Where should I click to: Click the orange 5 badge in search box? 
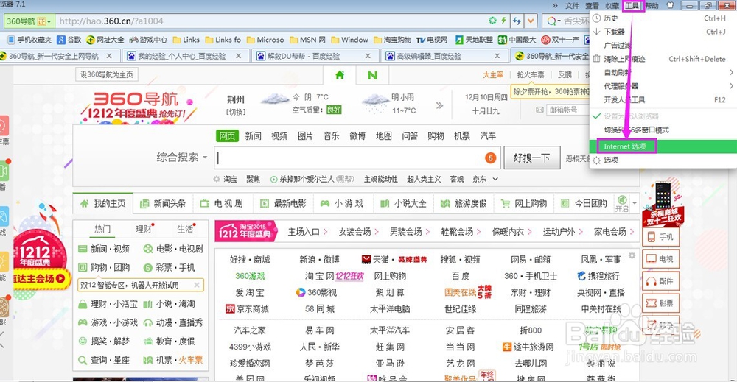pos(490,158)
